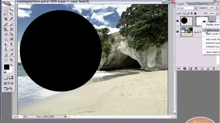Select the Crop tool
Viewport: 220px width, 123px height.
pyautogui.click(x=5, y=19)
